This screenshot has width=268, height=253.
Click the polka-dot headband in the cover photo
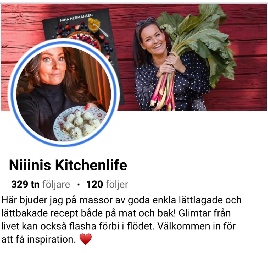coord(144,26)
